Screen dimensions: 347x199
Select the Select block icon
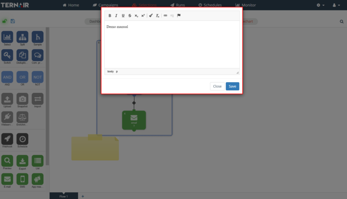pyautogui.click(x=7, y=37)
